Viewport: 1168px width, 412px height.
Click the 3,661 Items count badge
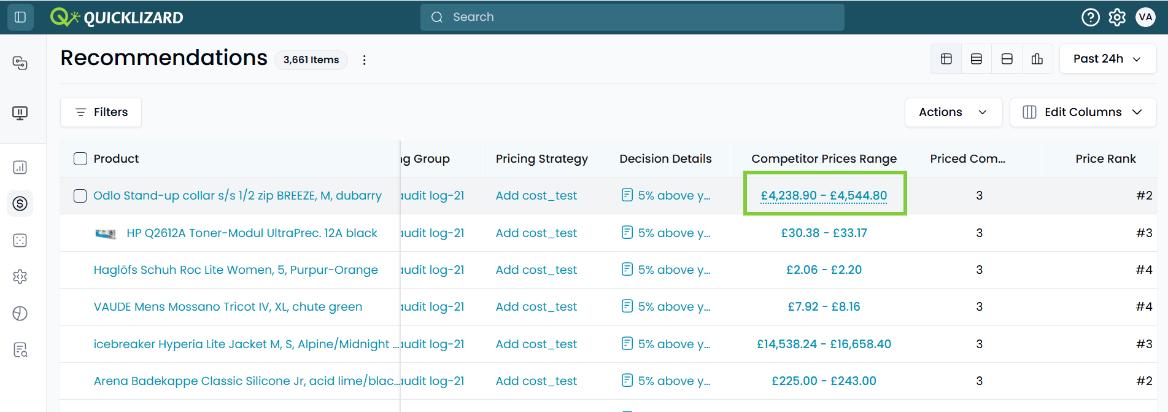[x=311, y=60]
